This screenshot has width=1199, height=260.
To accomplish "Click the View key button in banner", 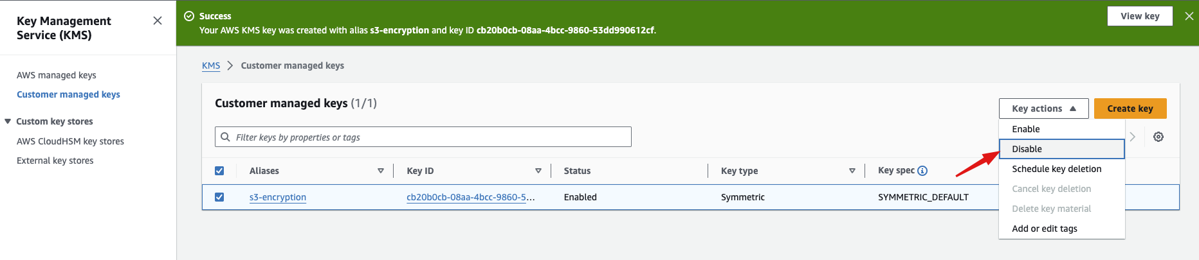I will pos(1139,16).
